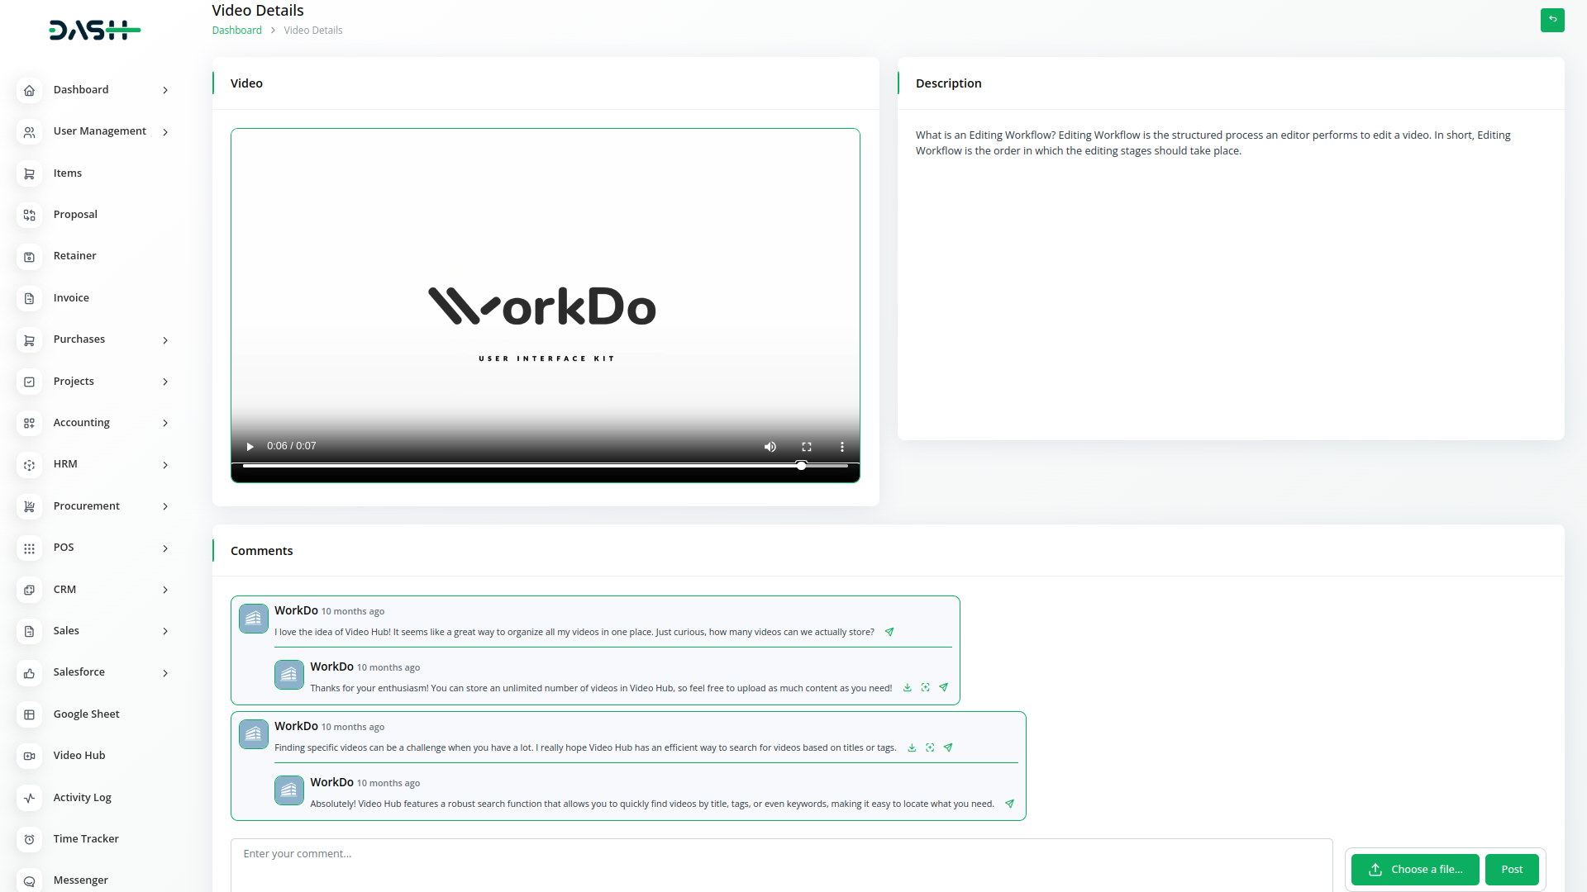Click the green back arrow button
The image size is (1587, 892).
pos(1551,20)
